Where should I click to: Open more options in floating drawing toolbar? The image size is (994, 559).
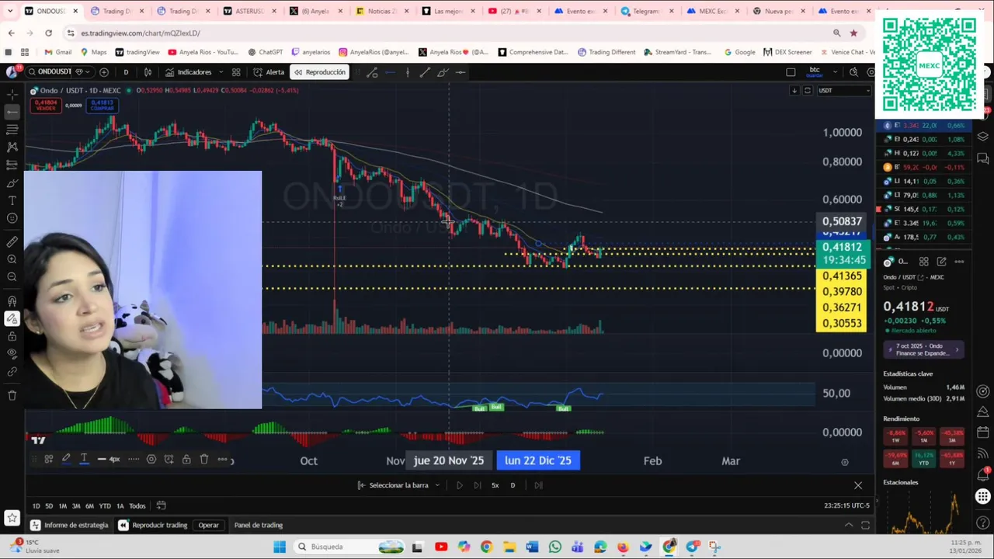(222, 459)
